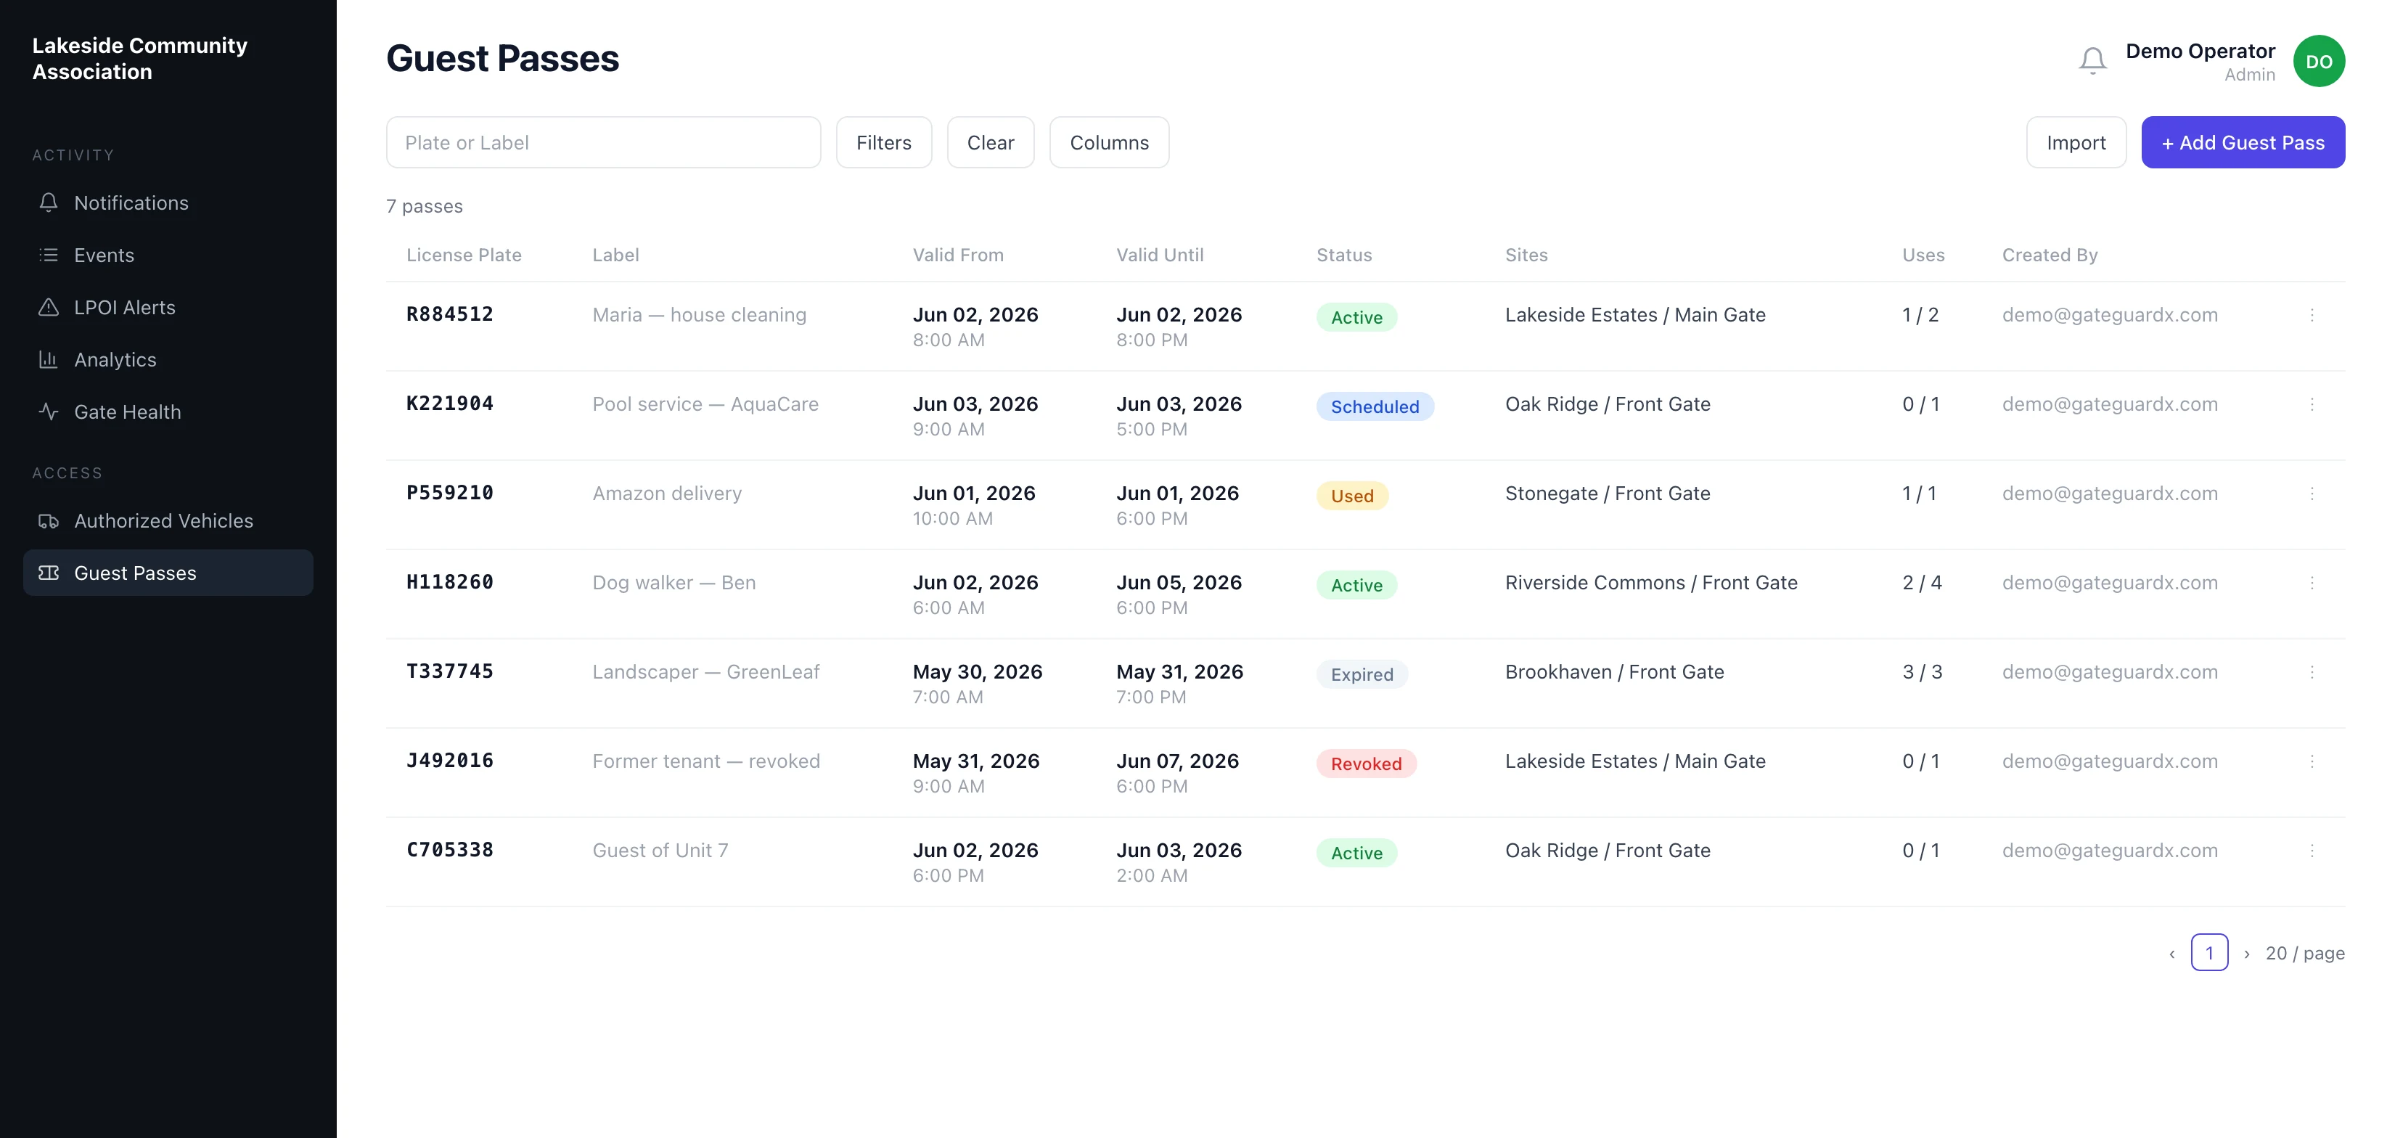Open the Filters panel
Screen dimensions: 2395x1138
pyautogui.click(x=883, y=142)
